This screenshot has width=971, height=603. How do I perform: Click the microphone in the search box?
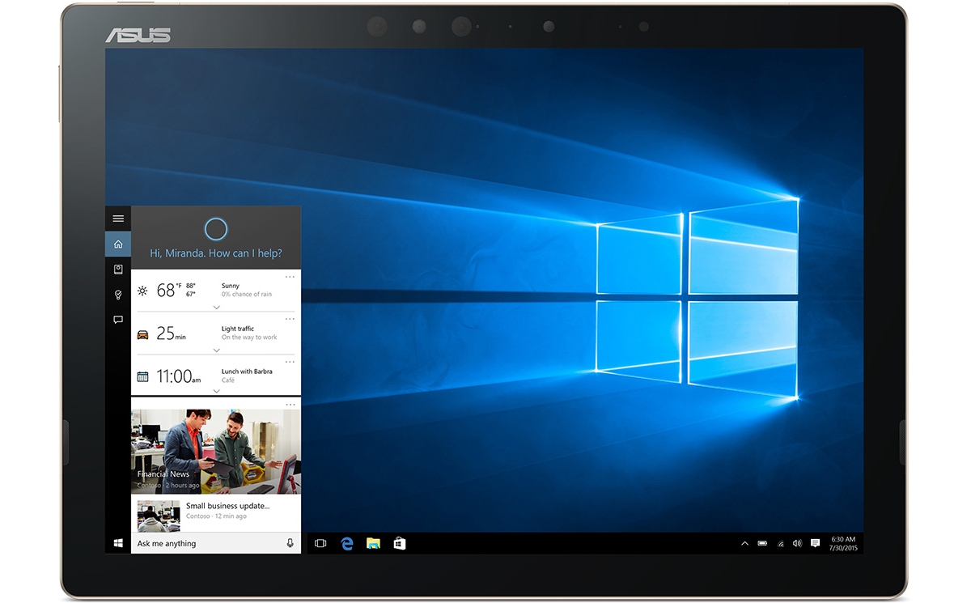click(290, 543)
